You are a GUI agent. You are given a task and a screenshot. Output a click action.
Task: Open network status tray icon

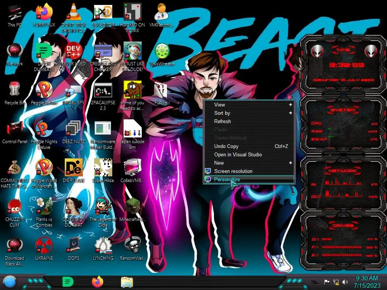[x=336, y=282]
